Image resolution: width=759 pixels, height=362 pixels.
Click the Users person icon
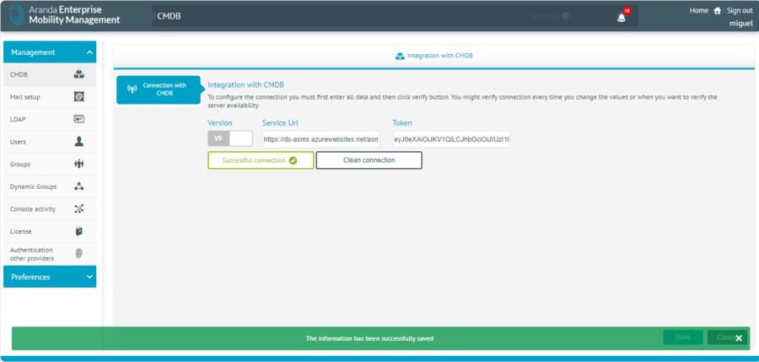point(79,142)
